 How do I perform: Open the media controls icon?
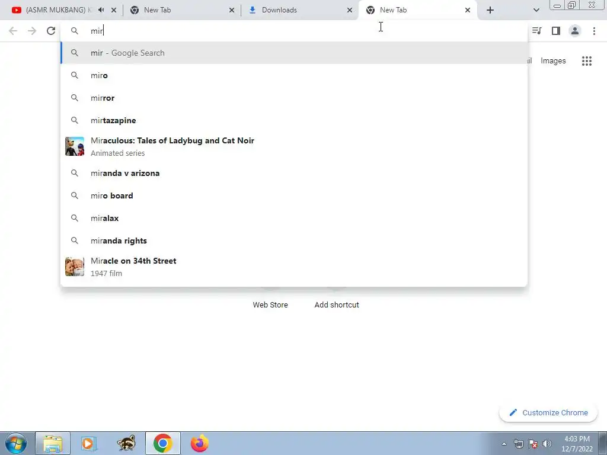pyautogui.click(x=537, y=31)
